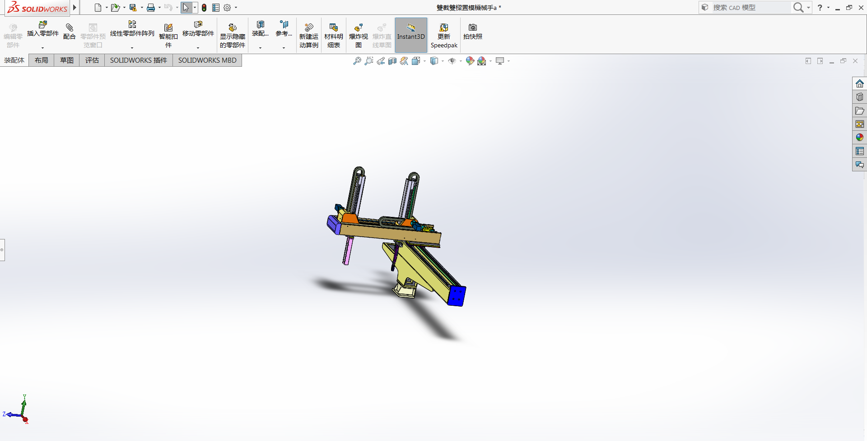Open Custom Properties icon in task pane
The image size is (867, 441).
(x=859, y=151)
